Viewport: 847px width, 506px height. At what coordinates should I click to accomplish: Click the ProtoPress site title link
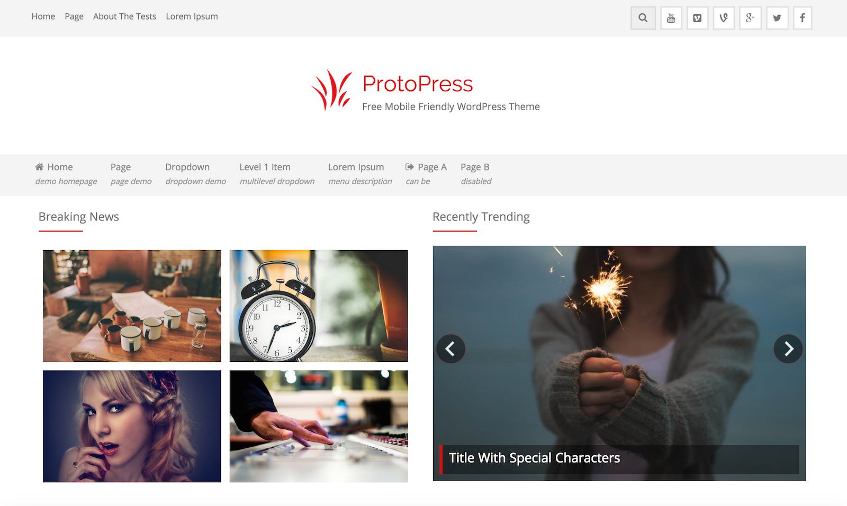click(x=418, y=84)
